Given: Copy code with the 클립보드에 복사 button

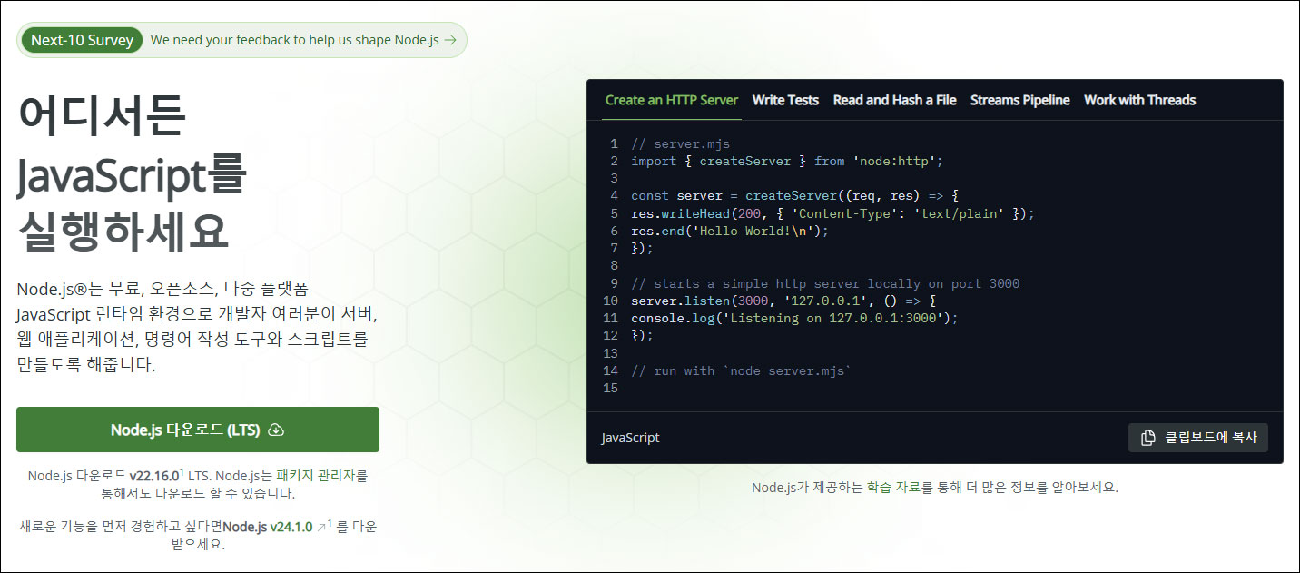Looking at the screenshot, I should click(x=1198, y=438).
